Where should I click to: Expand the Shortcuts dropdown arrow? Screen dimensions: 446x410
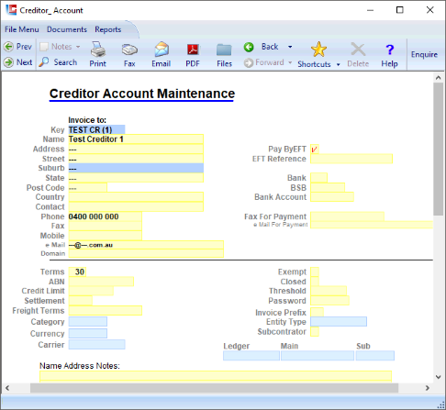tap(339, 64)
